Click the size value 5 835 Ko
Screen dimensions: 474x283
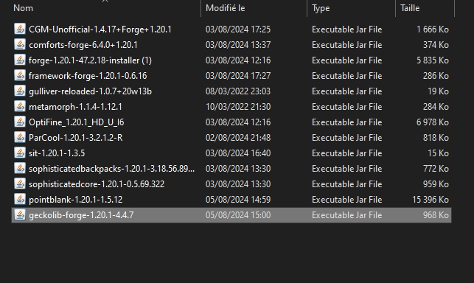[x=433, y=60]
